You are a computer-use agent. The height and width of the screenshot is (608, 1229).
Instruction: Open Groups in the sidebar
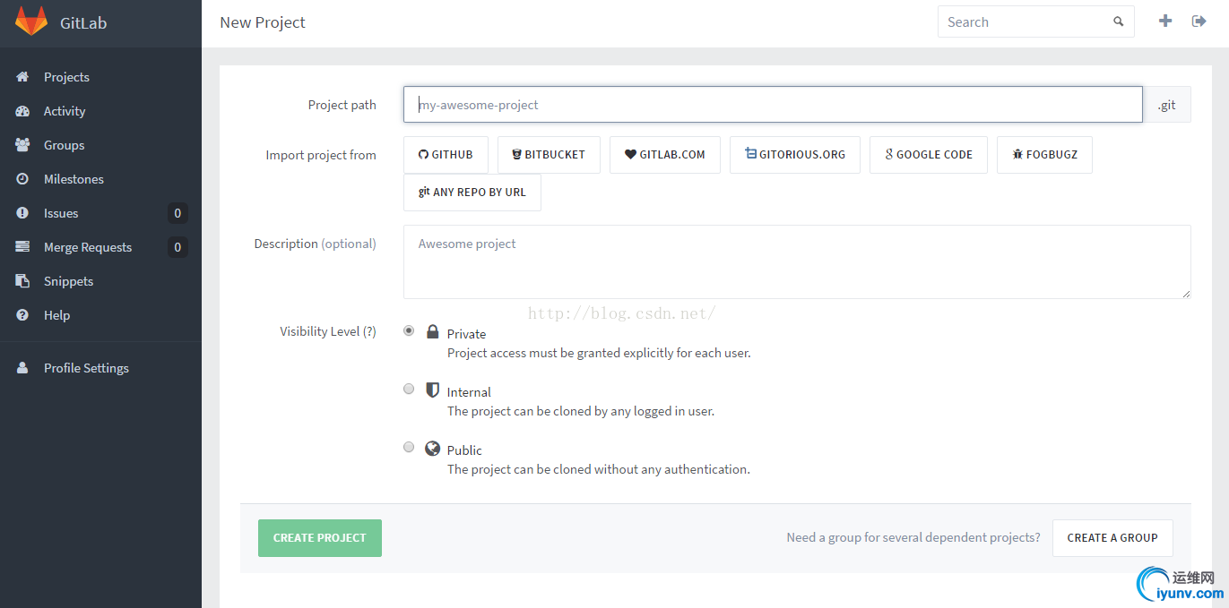(x=100, y=145)
